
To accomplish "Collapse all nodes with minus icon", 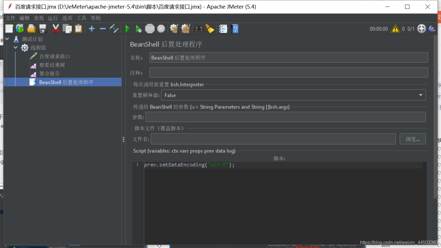I will 103,29.
